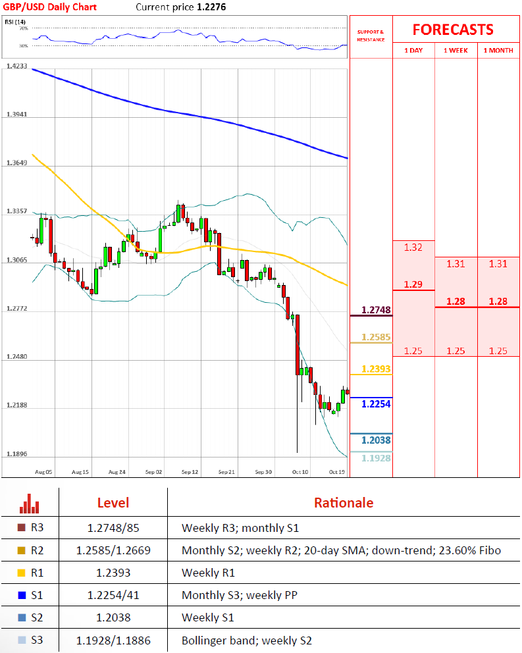Click the Sep 02 date axis label

click(153, 472)
